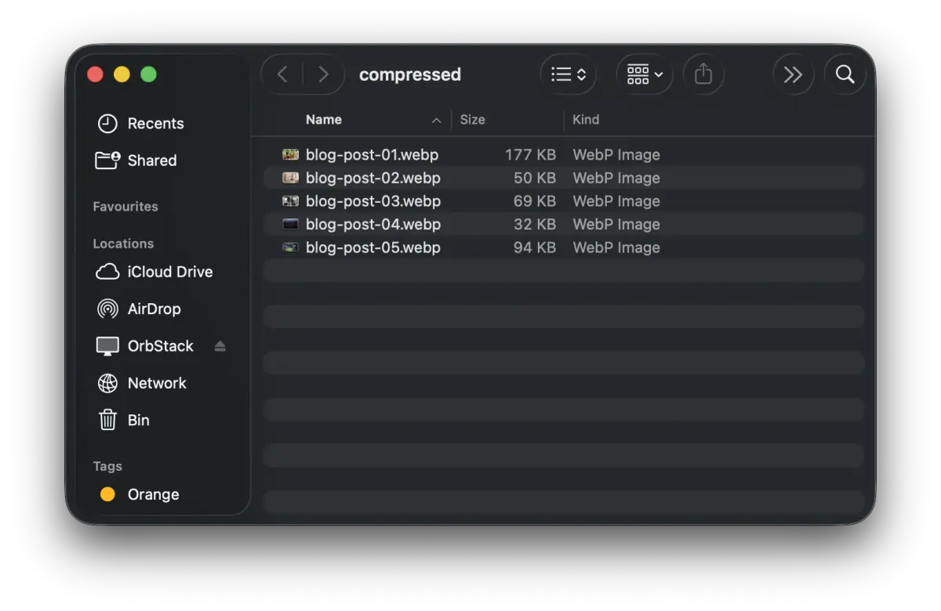Click the forward navigation arrow
This screenshot has width=941, height=611.
323,74
